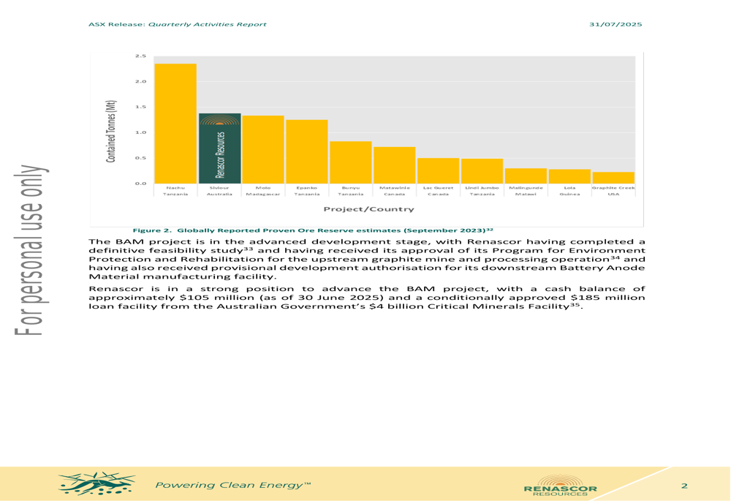Click the Epanko bar in the chart
Screen dimensions: 731x501
(307, 151)
